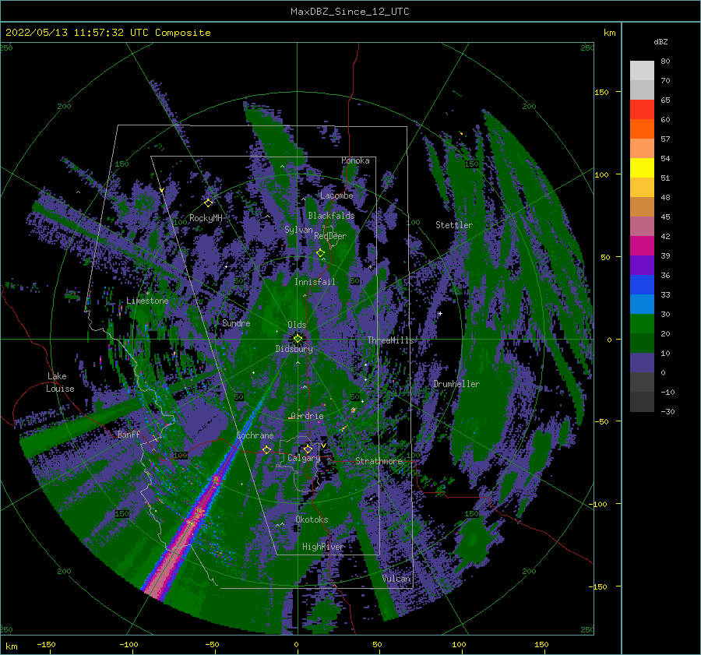The image size is (701, 655).
Task: Click the Airdrie city label
Action: (307, 416)
